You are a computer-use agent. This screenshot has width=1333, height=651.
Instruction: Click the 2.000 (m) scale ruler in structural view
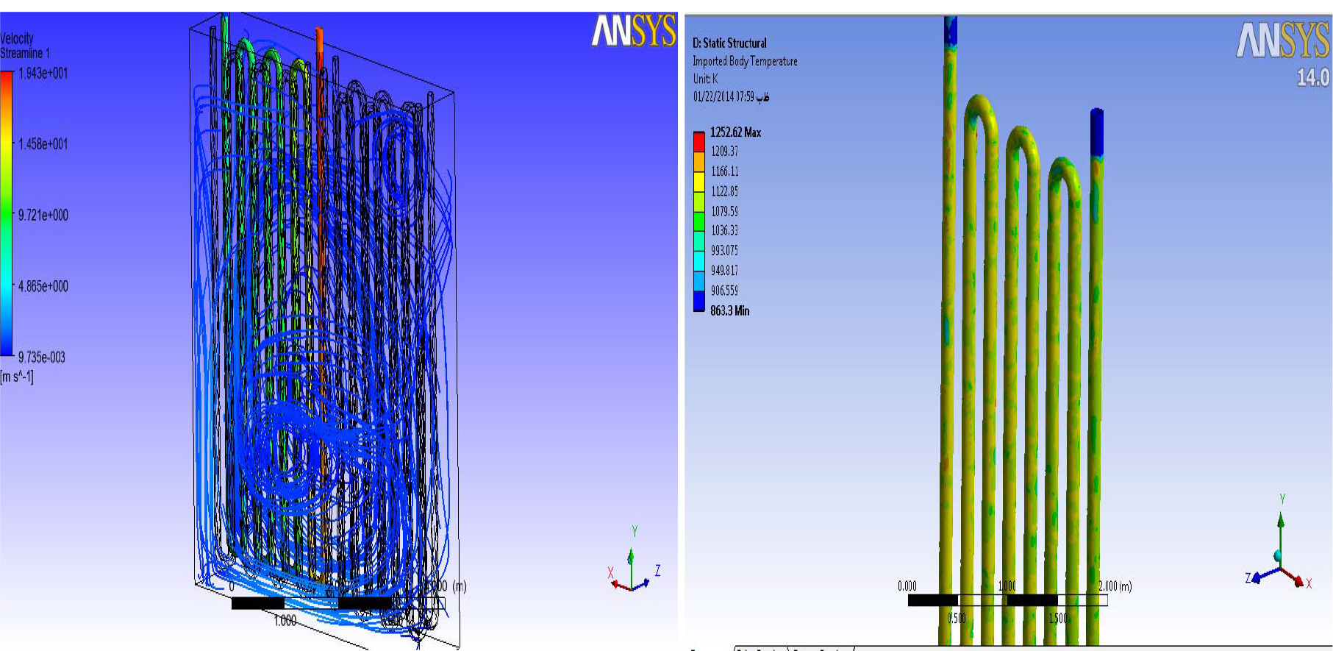pos(1007,600)
